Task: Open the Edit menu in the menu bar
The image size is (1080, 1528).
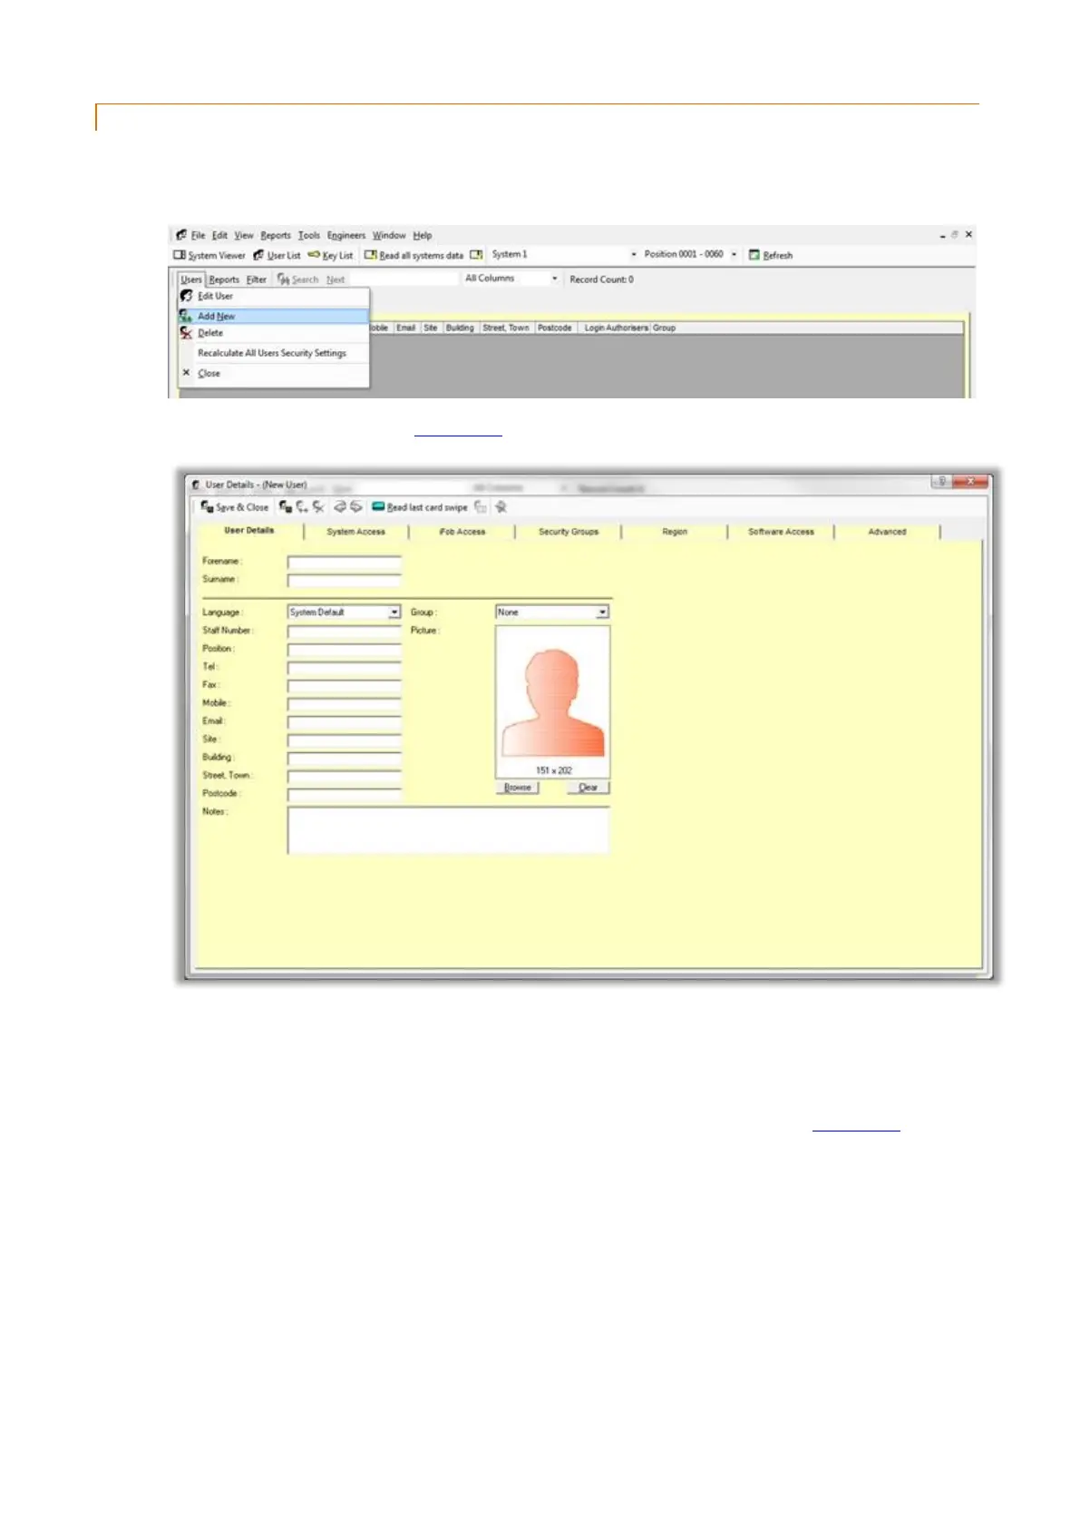Action: 220,235
